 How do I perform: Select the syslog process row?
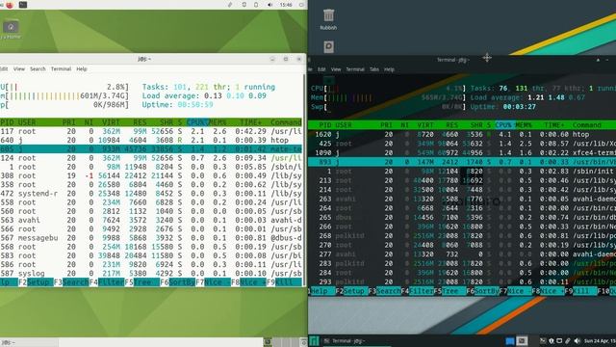[x=151, y=274]
